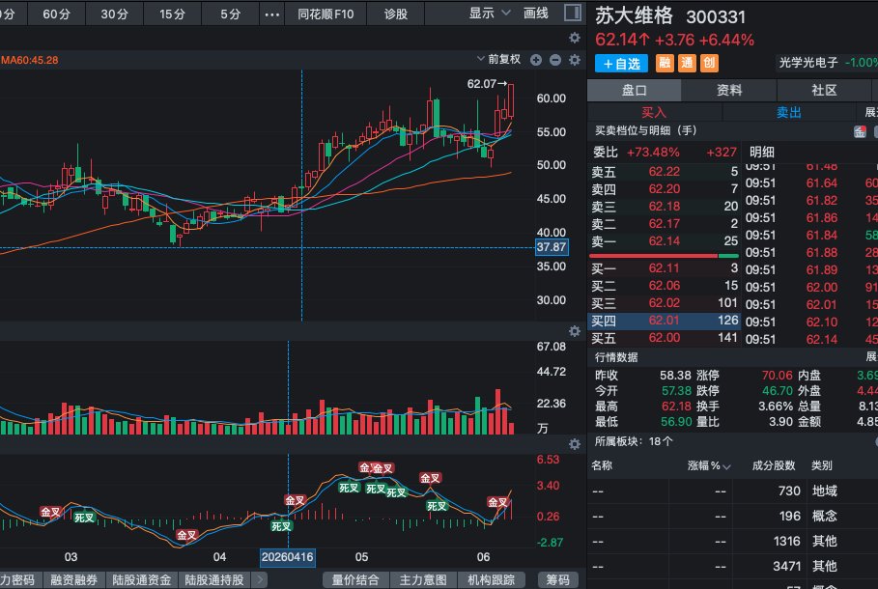
Task: Select the 买一 62.11 order row
Action: (665, 268)
